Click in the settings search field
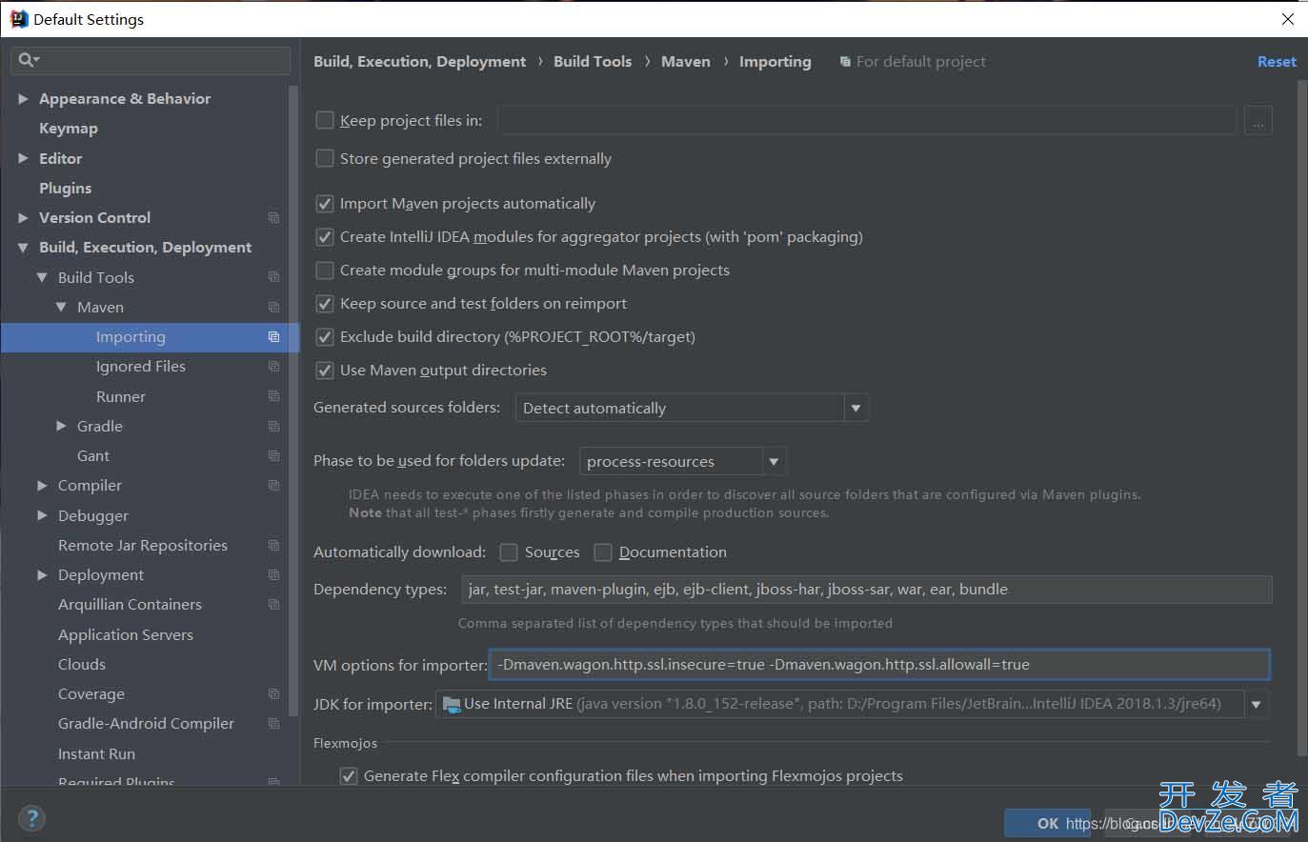 (151, 60)
